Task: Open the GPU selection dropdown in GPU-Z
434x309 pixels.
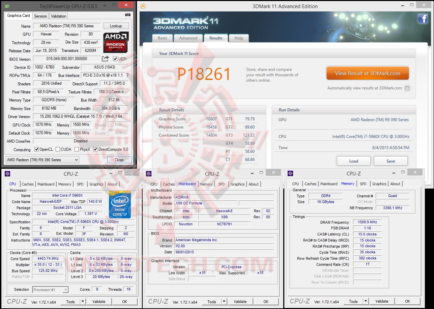Action: click(42, 160)
